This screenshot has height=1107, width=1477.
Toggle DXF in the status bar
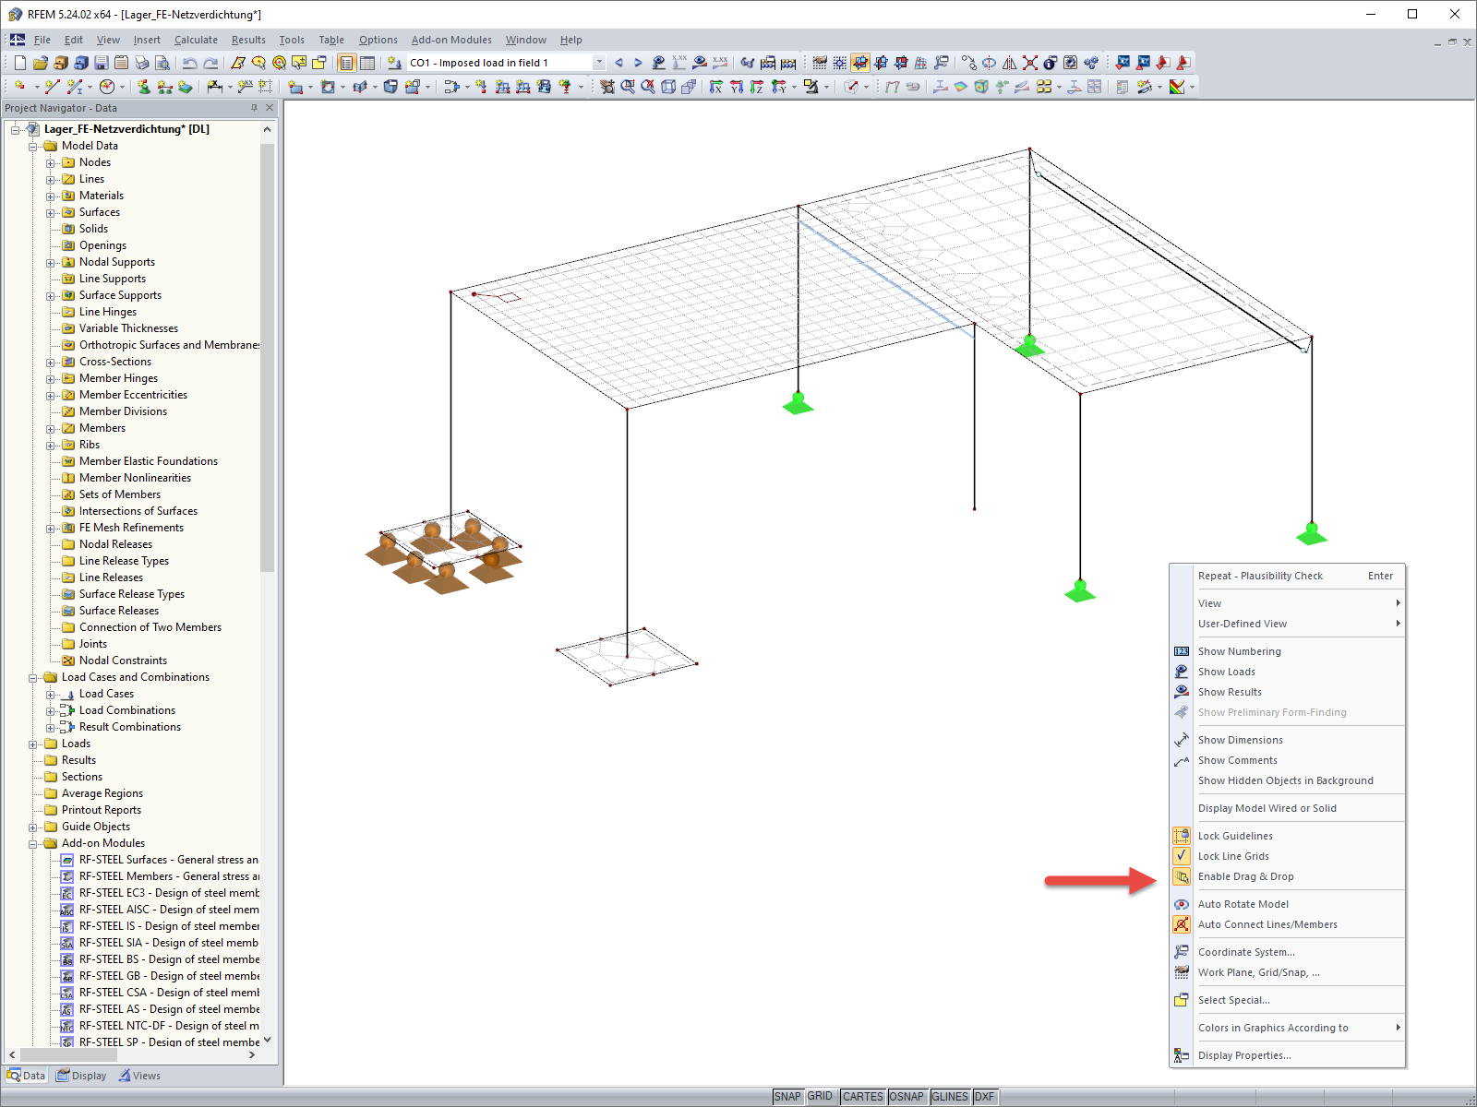(985, 1097)
